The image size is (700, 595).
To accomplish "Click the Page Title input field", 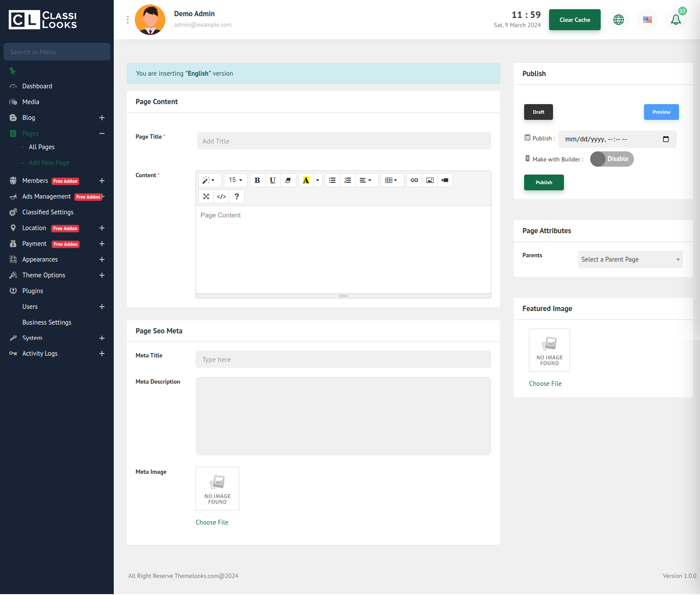I will coord(344,141).
